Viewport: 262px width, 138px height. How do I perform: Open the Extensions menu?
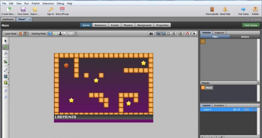[48, 3]
